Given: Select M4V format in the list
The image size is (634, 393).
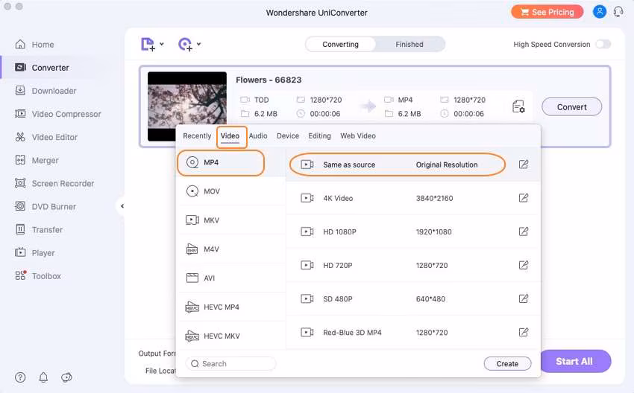Looking at the screenshot, I should pyautogui.click(x=231, y=249).
